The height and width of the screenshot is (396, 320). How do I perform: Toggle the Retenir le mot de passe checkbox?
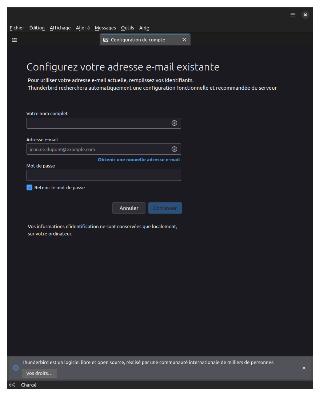[29, 187]
